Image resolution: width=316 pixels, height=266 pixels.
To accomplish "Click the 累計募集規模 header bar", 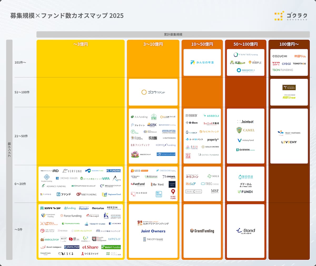I will (x=173, y=34).
